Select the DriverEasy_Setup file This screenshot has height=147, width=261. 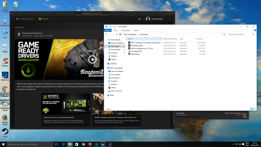(135, 46)
